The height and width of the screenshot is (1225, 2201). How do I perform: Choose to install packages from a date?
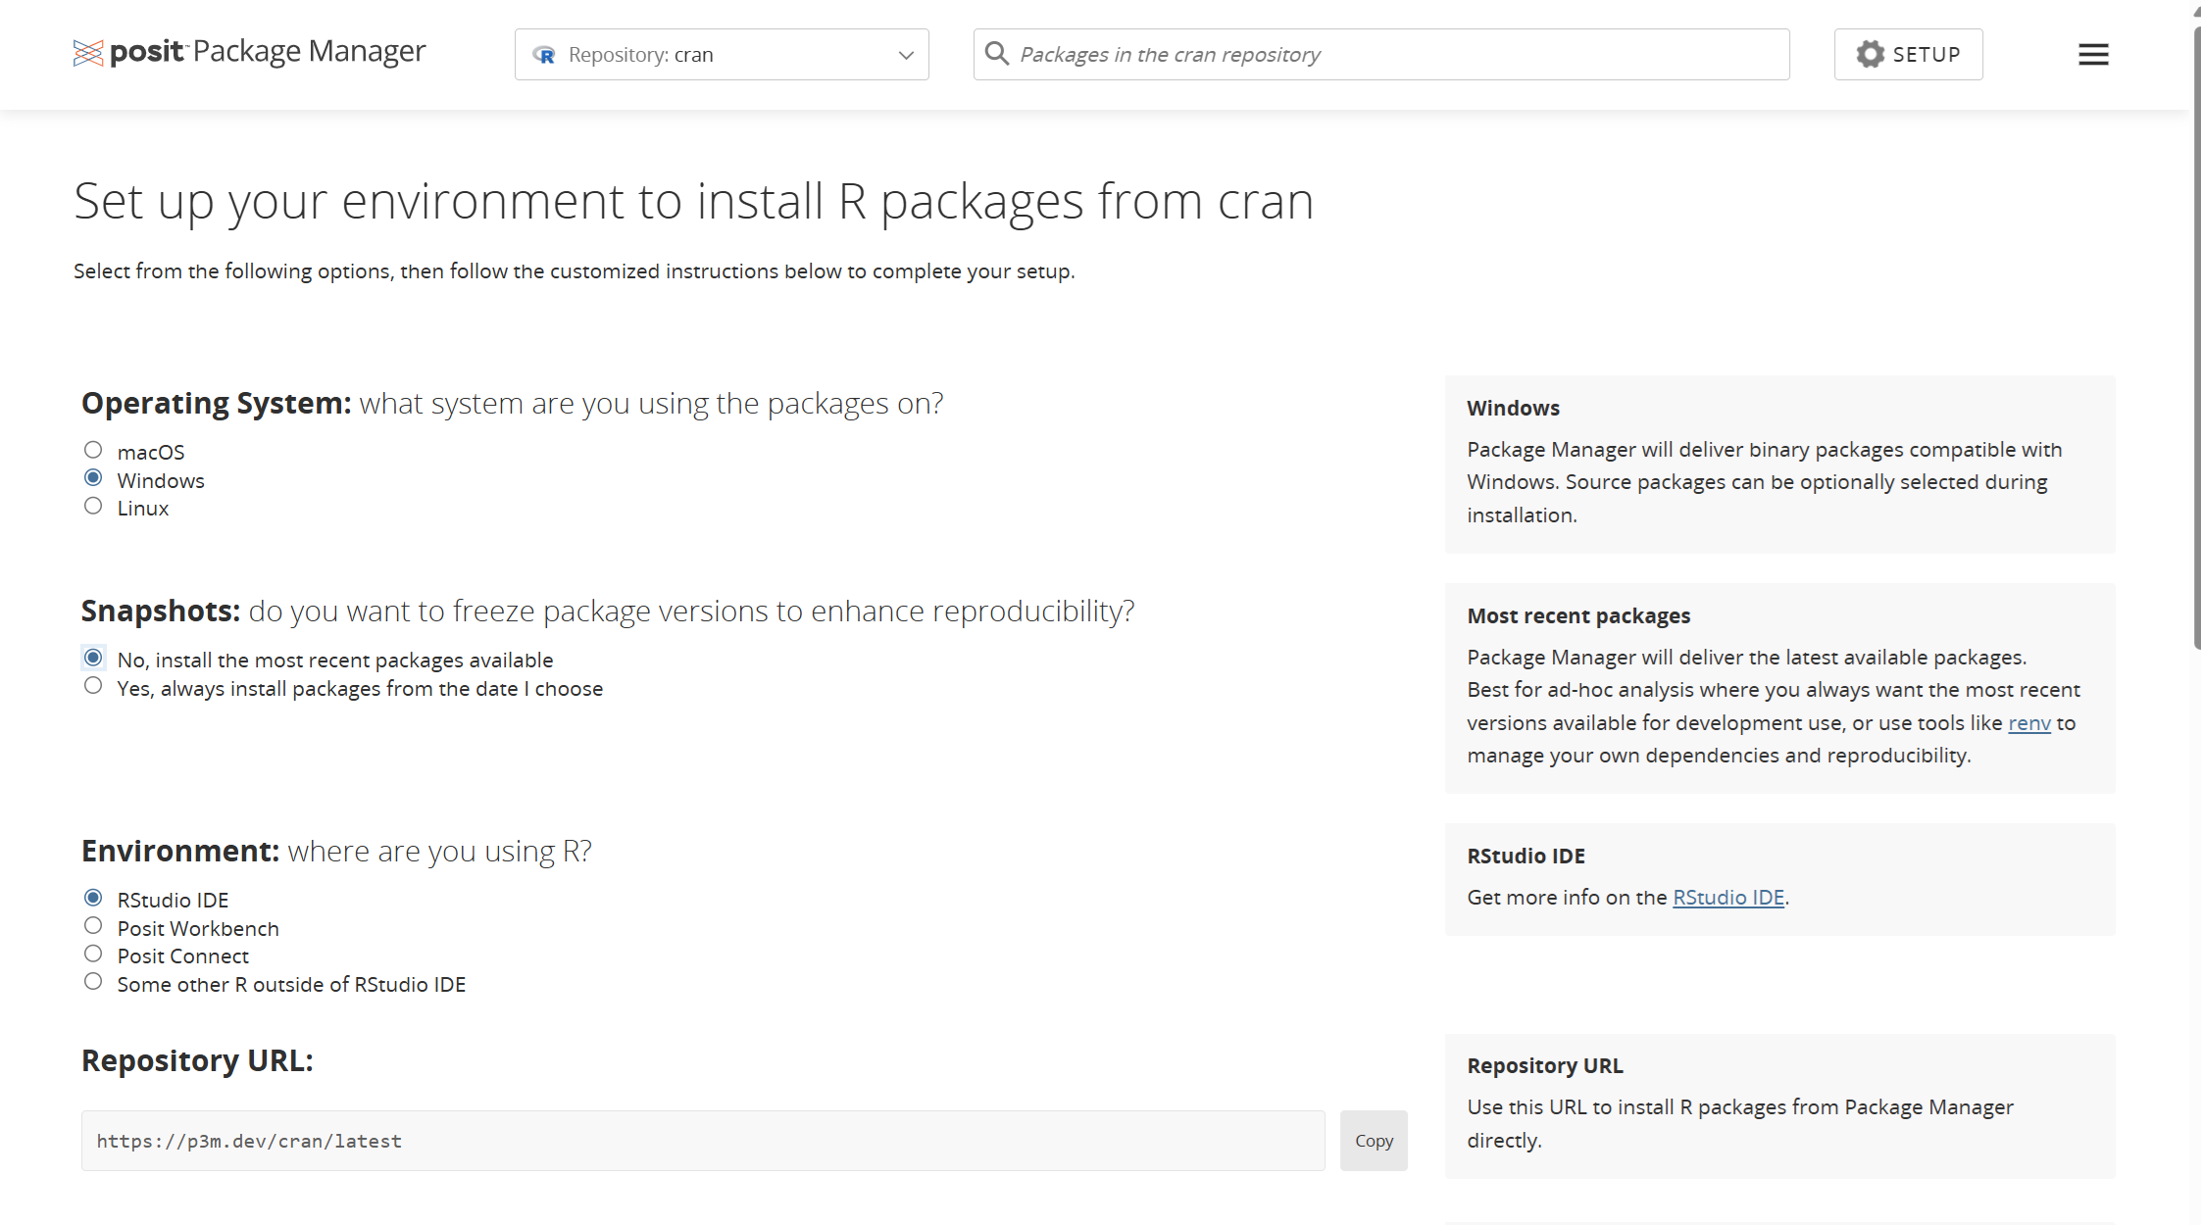tap(93, 686)
